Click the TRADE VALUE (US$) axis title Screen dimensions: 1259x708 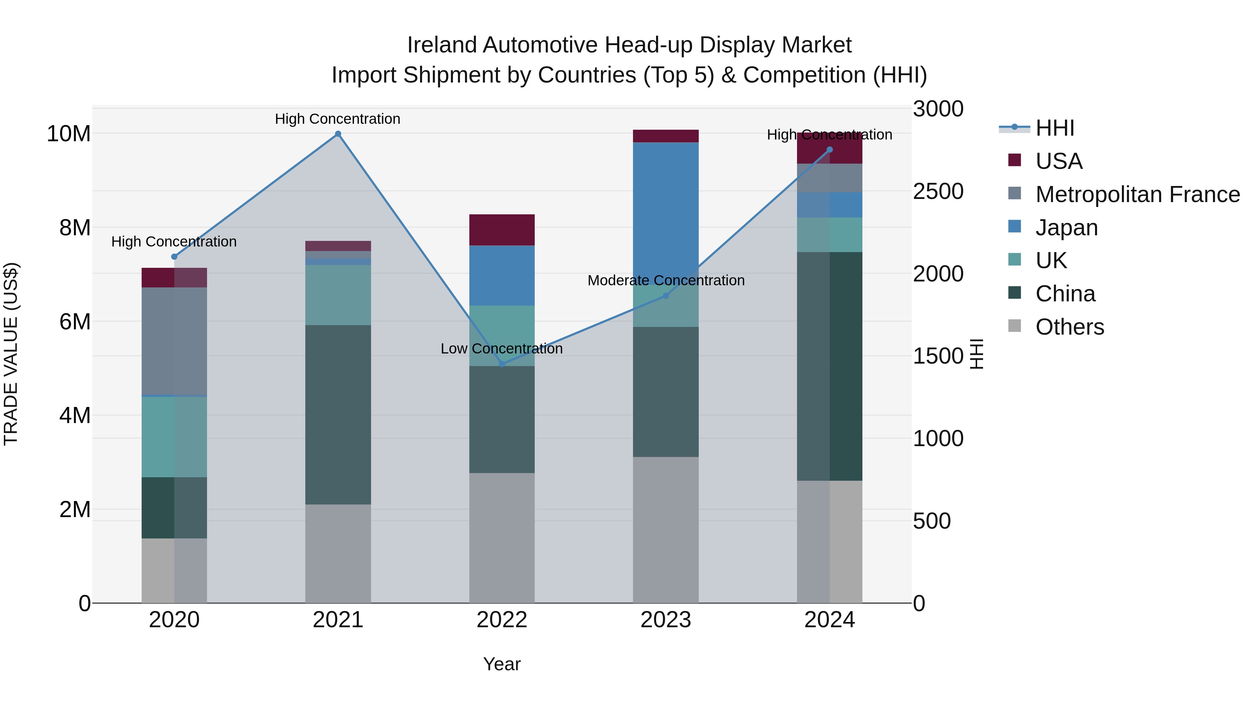(x=11, y=354)
